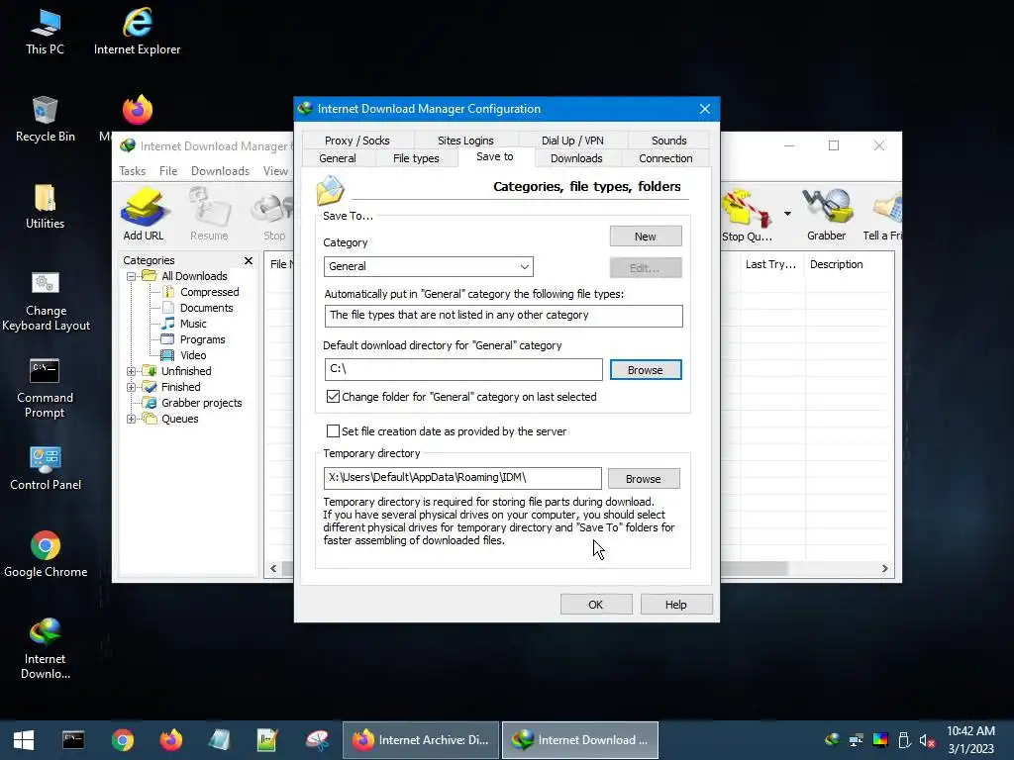This screenshot has height=760, width=1014.
Task: Browse for temporary directory
Action: pyautogui.click(x=644, y=478)
